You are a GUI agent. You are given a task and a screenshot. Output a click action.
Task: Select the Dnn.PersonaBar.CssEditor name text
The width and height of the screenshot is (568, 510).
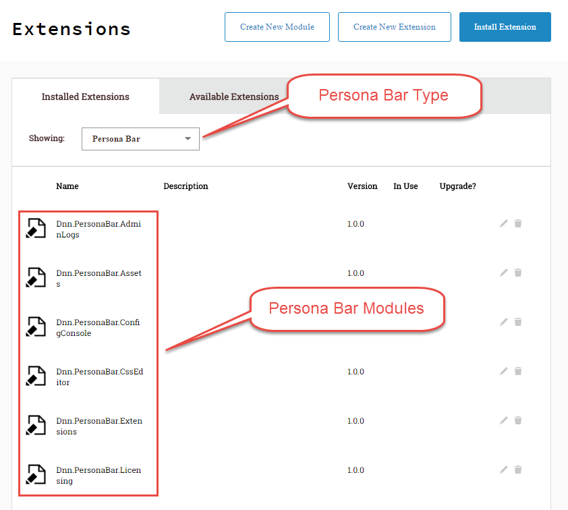click(x=100, y=377)
